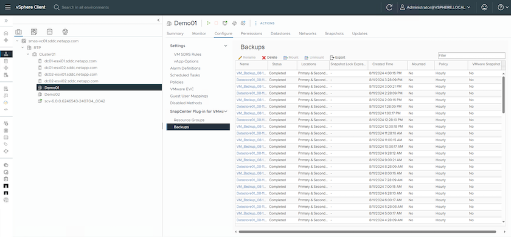Viewport: 511px width, 237px height.
Task: Open the Networks tab
Action: [x=307, y=33]
